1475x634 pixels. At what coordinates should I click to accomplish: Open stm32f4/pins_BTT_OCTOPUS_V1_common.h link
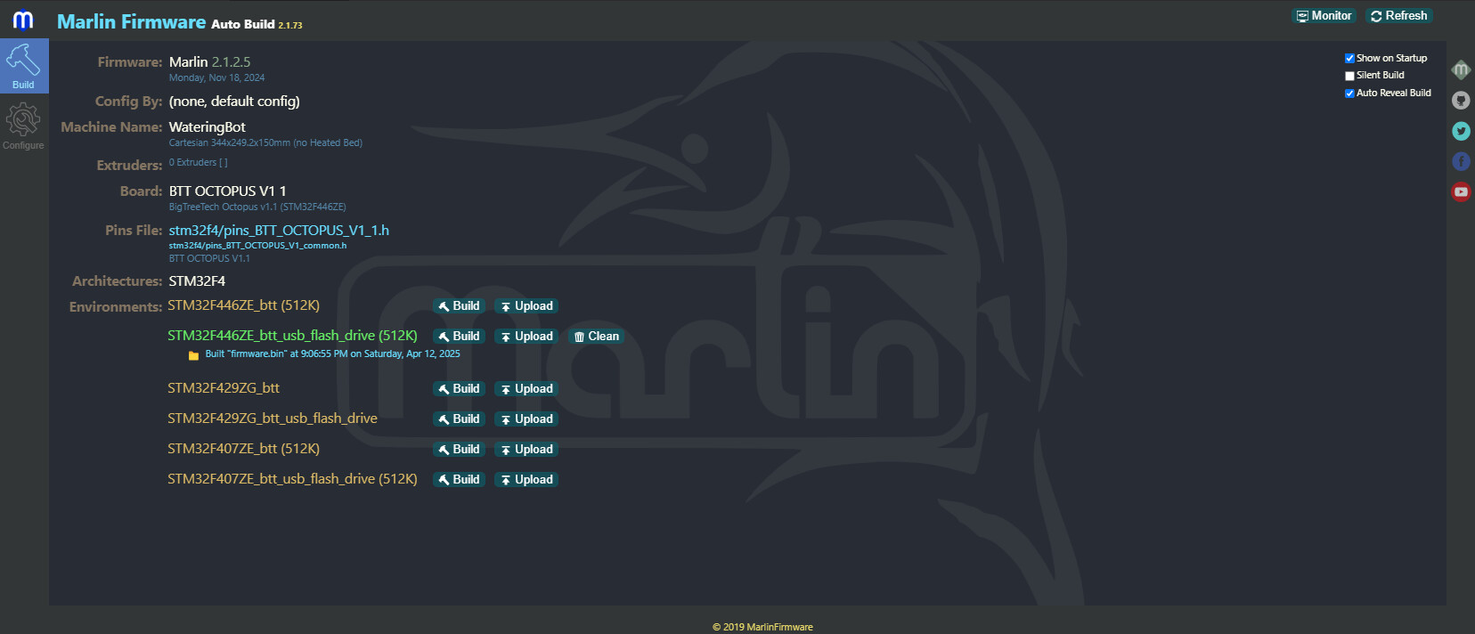coord(257,246)
